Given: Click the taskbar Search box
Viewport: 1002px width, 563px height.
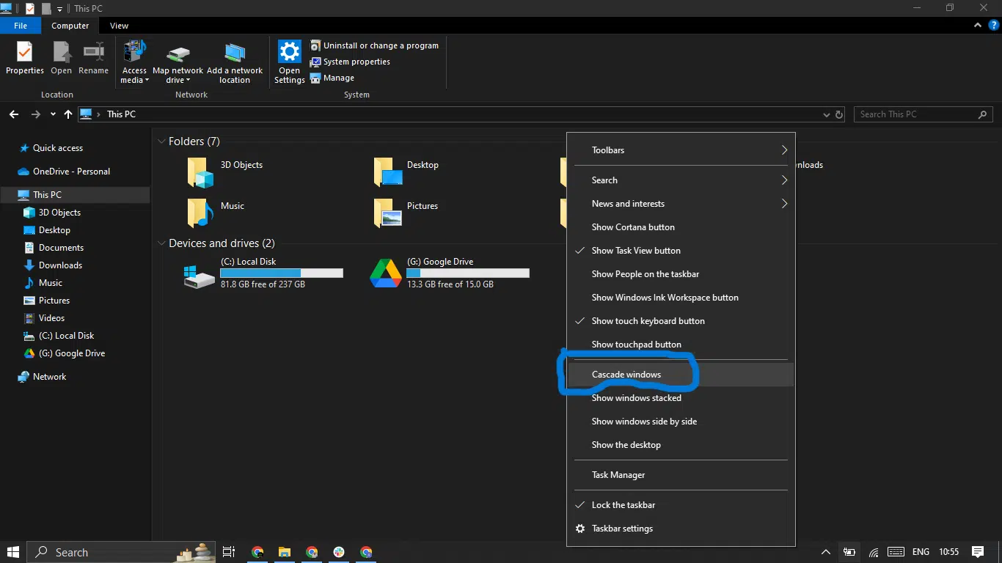Looking at the screenshot, I should (120, 552).
